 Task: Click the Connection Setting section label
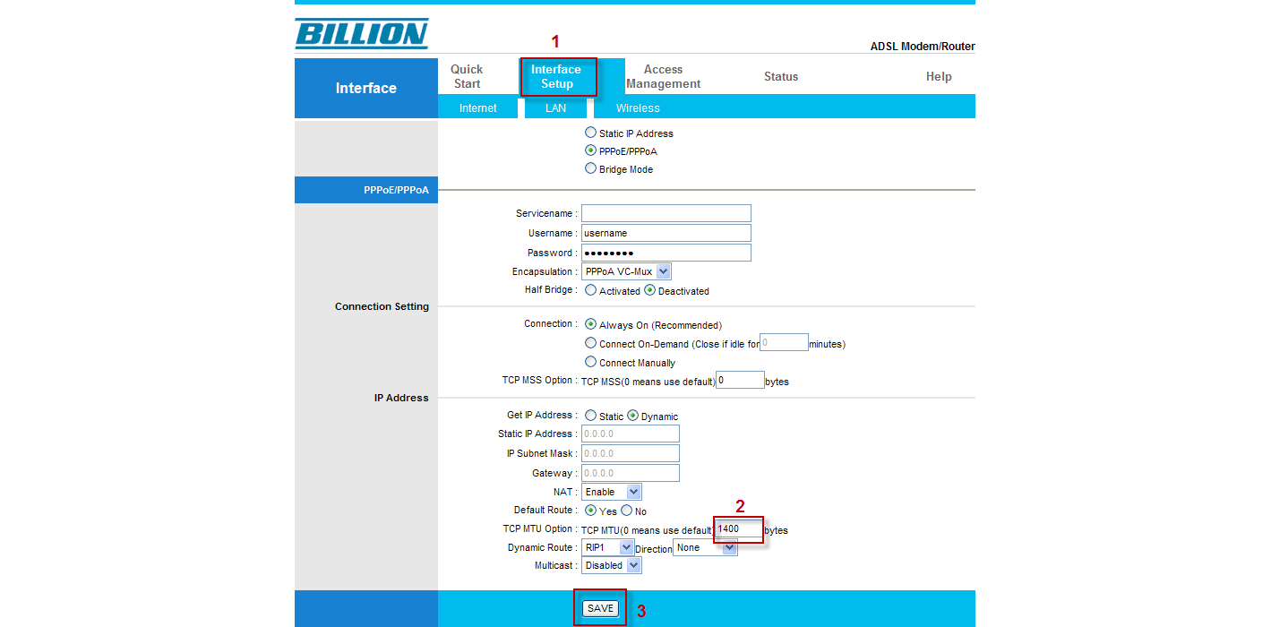click(x=382, y=306)
